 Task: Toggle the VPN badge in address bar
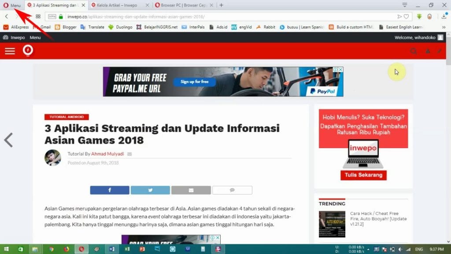tap(52, 17)
